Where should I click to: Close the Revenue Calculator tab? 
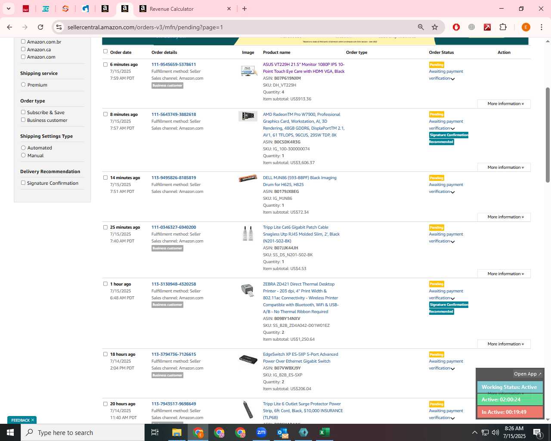[229, 9]
